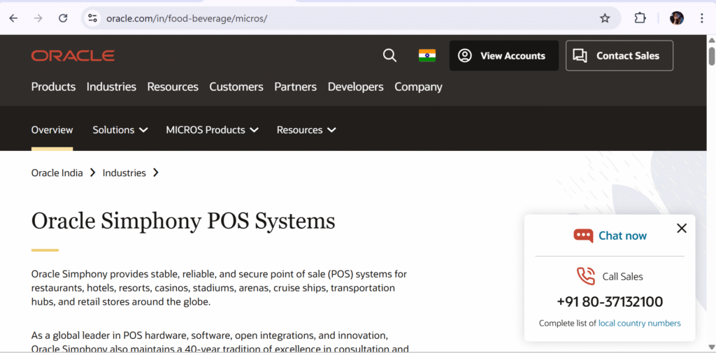This screenshot has width=716, height=353.
Task: Click the India flag country selector
Action: [x=427, y=56]
